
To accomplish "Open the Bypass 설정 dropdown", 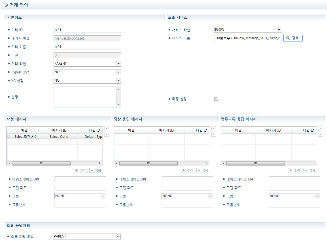I will coord(118,72).
